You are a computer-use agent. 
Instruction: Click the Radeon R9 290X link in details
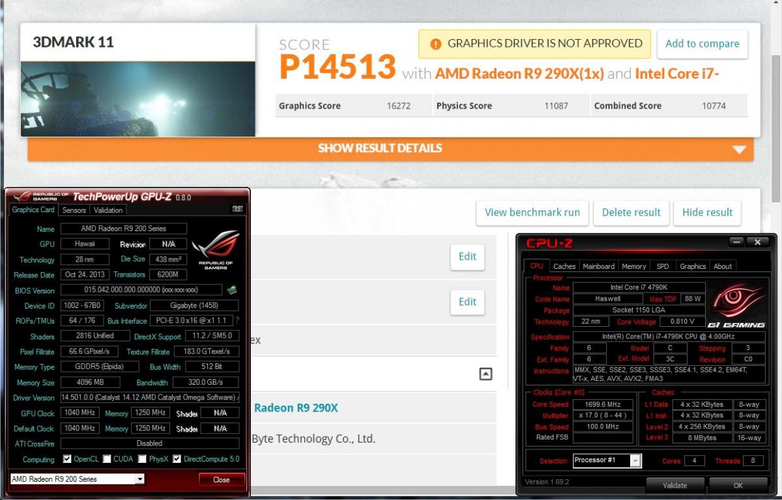click(x=296, y=408)
